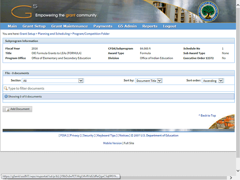Click the Sub Award Type value None

click(x=225, y=53)
